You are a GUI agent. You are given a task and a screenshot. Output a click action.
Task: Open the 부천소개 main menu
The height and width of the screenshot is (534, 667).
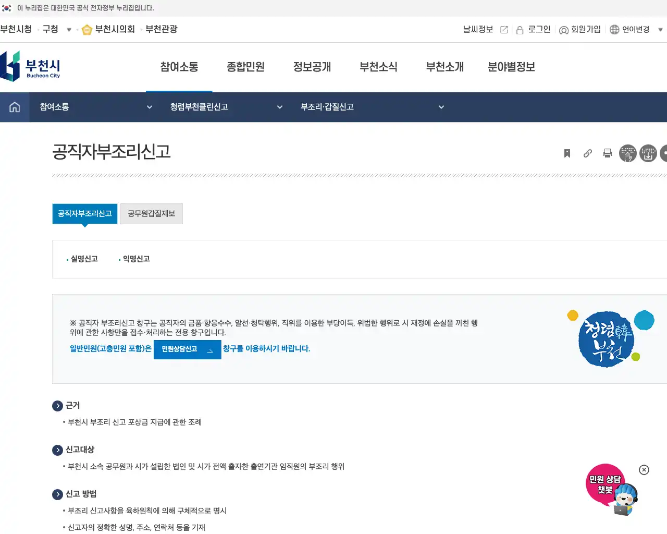tap(445, 67)
